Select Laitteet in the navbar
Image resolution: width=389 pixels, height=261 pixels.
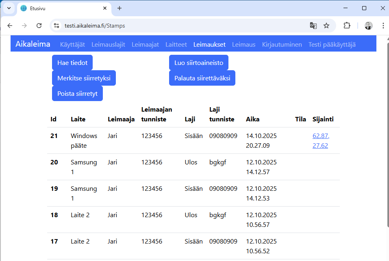pyautogui.click(x=176, y=45)
